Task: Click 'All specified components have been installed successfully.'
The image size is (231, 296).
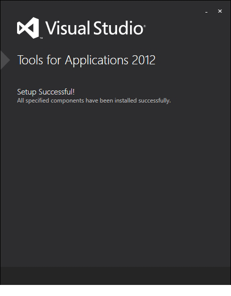Action: (94, 101)
